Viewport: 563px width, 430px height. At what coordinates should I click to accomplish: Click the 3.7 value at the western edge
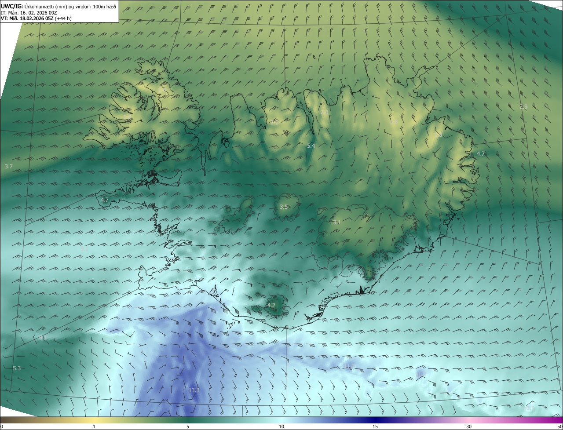pos(9,166)
